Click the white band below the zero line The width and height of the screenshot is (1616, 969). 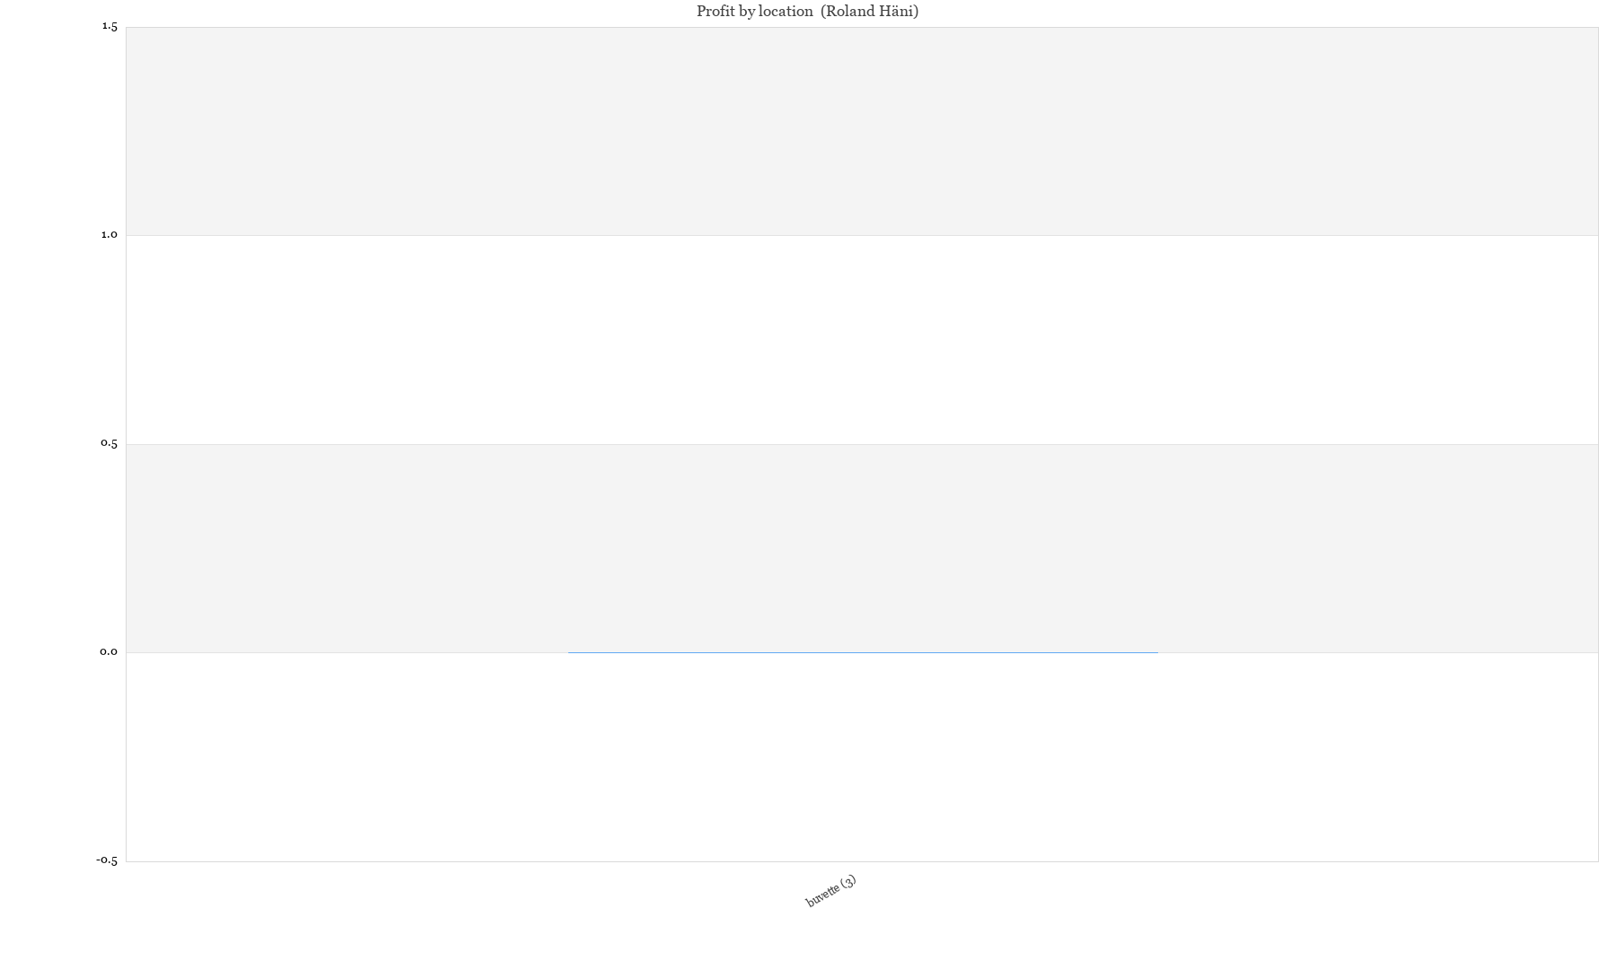[862, 757]
